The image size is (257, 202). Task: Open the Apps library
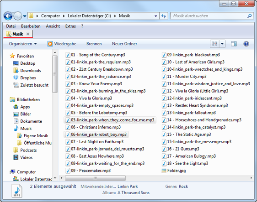[21, 107]
